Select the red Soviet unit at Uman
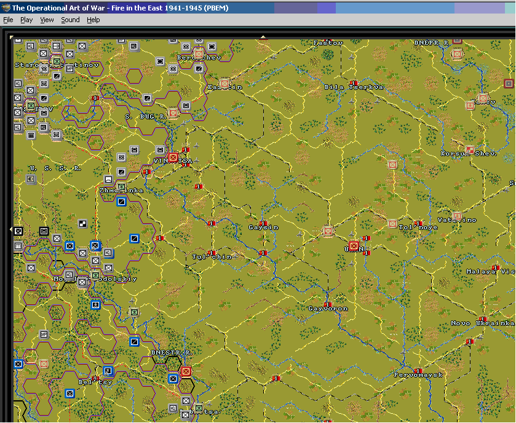Image resolution: width=516 pixels, height=423 pixels. point(354,246)
